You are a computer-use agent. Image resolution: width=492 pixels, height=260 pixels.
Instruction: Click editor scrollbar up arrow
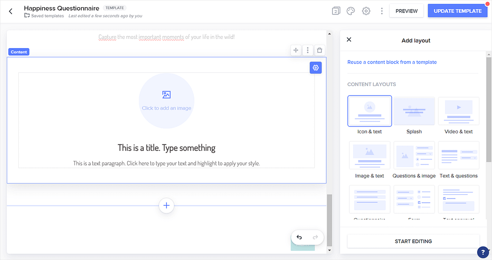point(329,34)
